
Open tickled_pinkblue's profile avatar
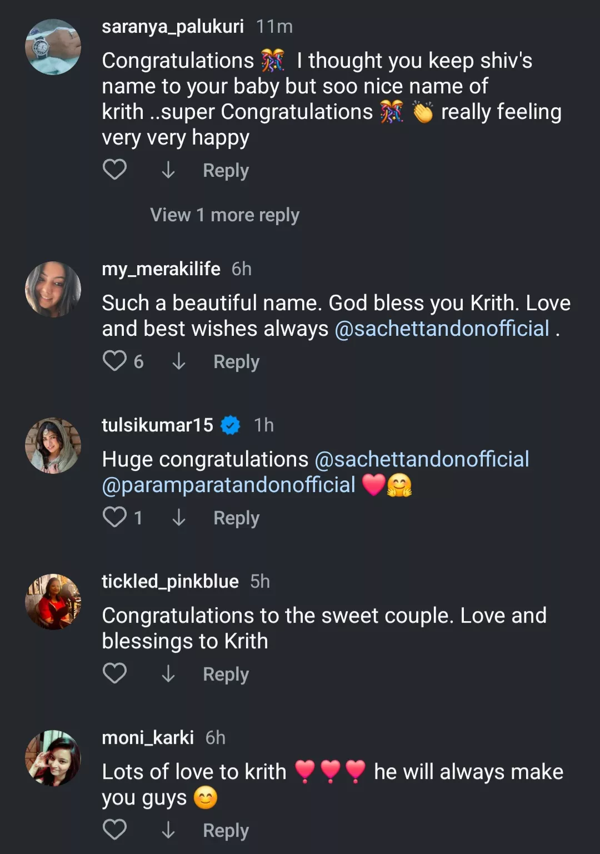pos(53,602)
